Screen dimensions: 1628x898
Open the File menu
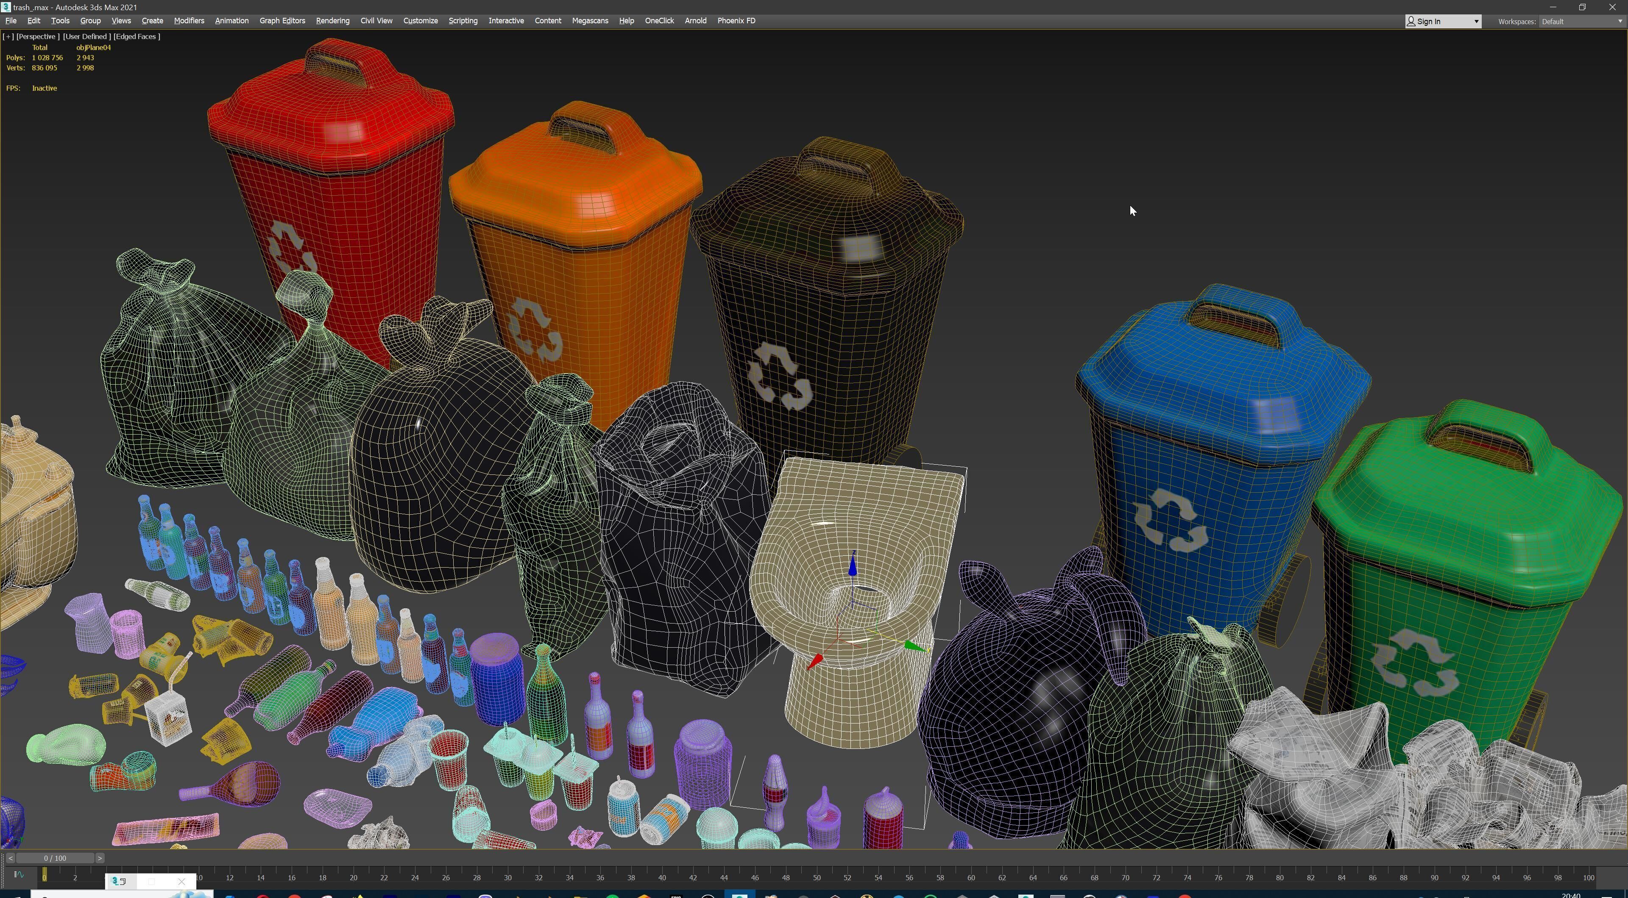[x=11, y=21]
